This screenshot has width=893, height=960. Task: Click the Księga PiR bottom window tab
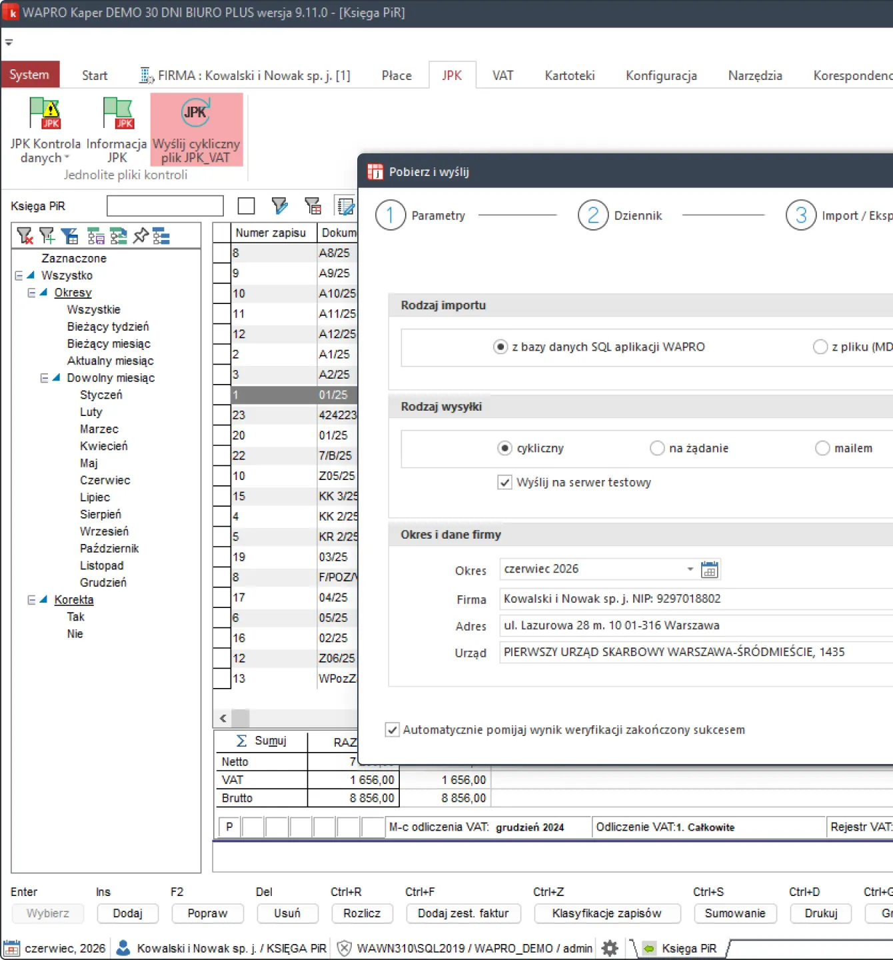coord(681,948)
